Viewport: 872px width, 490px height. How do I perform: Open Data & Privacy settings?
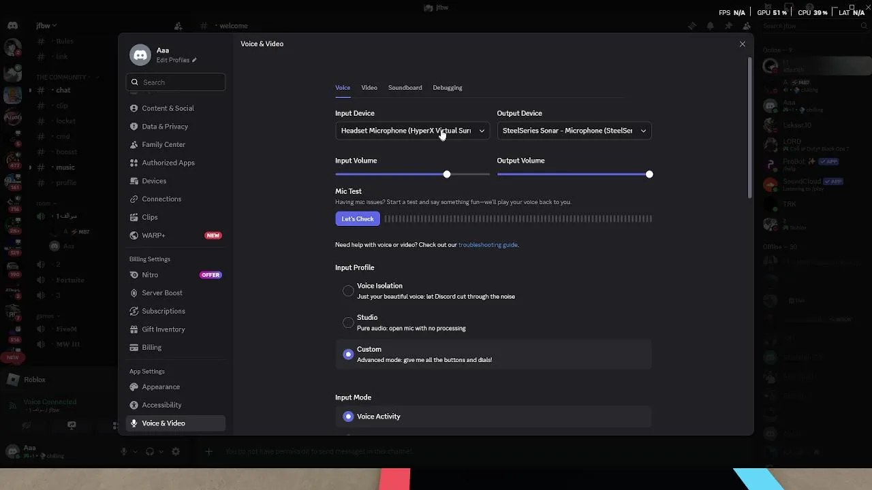click(176, 127)
